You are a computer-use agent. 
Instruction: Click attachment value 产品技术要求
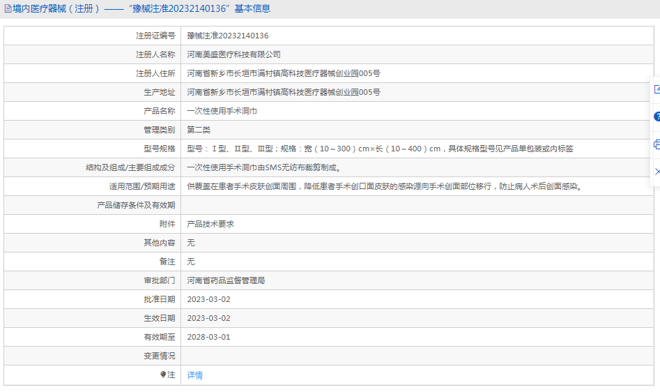(210, 224)
